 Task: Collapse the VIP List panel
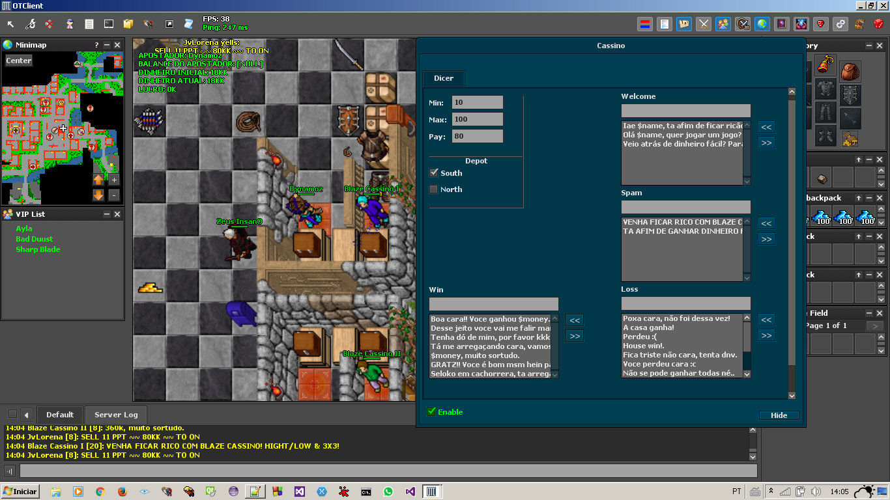(x=107, y=214)
